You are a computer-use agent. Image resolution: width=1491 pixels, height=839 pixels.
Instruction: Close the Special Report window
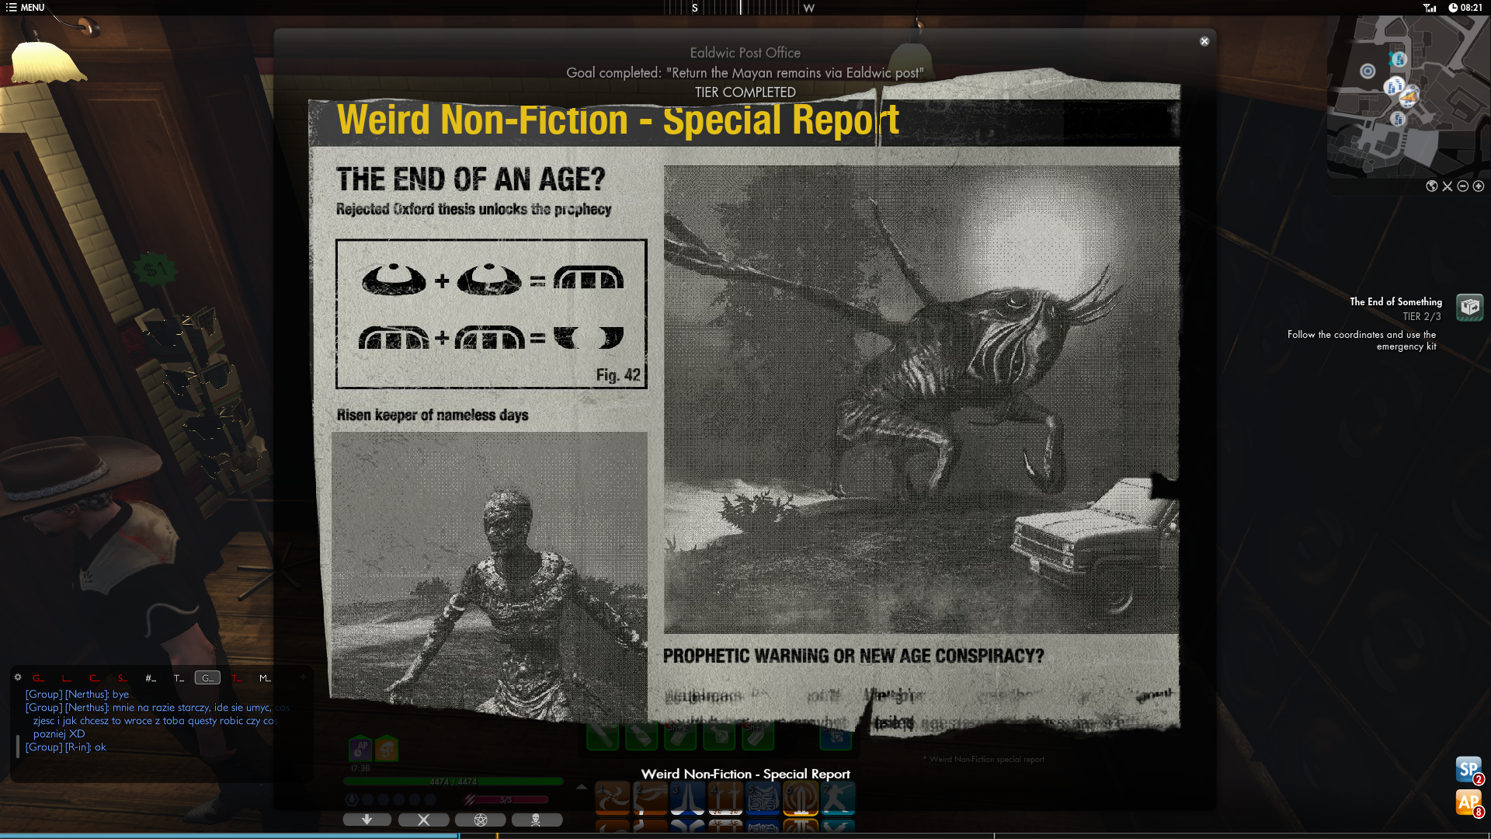[x=1204, y=41]
